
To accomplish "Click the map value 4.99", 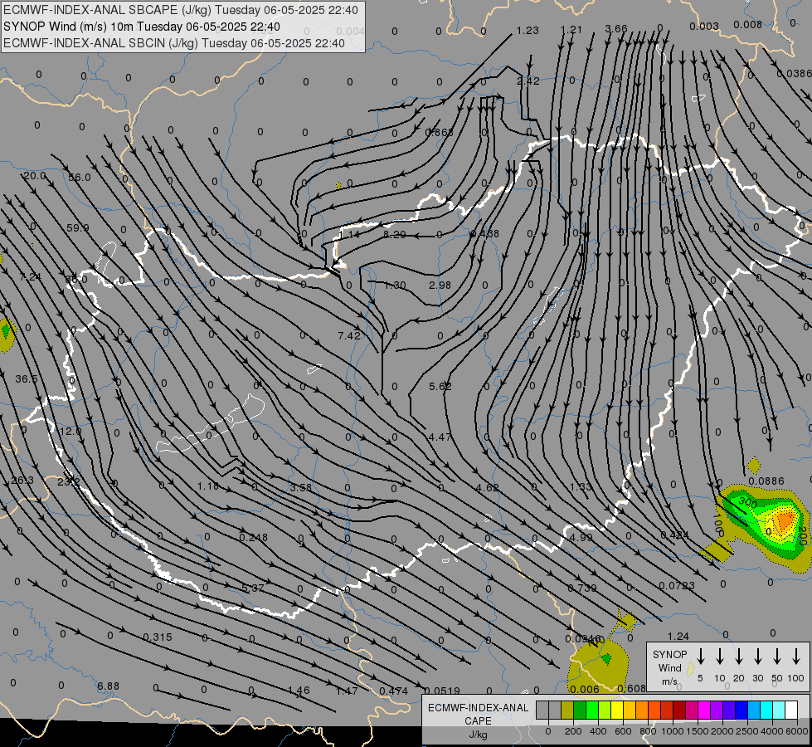I will pos(581,537).
